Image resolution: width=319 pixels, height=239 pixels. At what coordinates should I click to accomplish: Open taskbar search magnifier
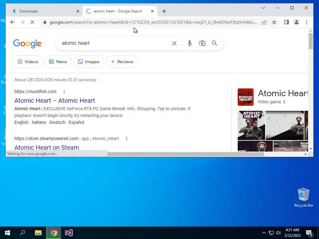[x=22, y=233]
